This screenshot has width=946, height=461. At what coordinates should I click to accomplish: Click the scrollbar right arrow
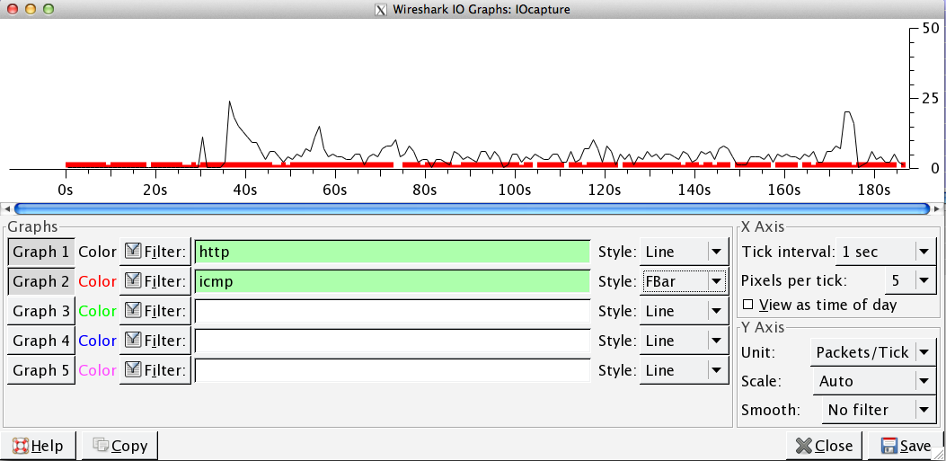point(938,208)
